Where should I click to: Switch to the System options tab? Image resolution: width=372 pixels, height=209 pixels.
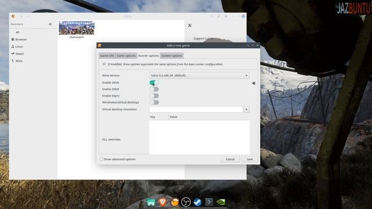(172, 56)
